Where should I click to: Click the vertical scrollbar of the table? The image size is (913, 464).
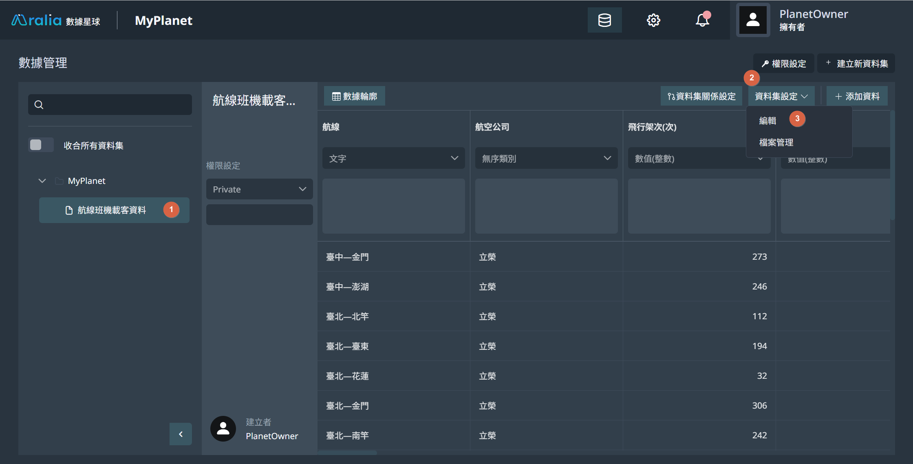(x=892, y=165)
